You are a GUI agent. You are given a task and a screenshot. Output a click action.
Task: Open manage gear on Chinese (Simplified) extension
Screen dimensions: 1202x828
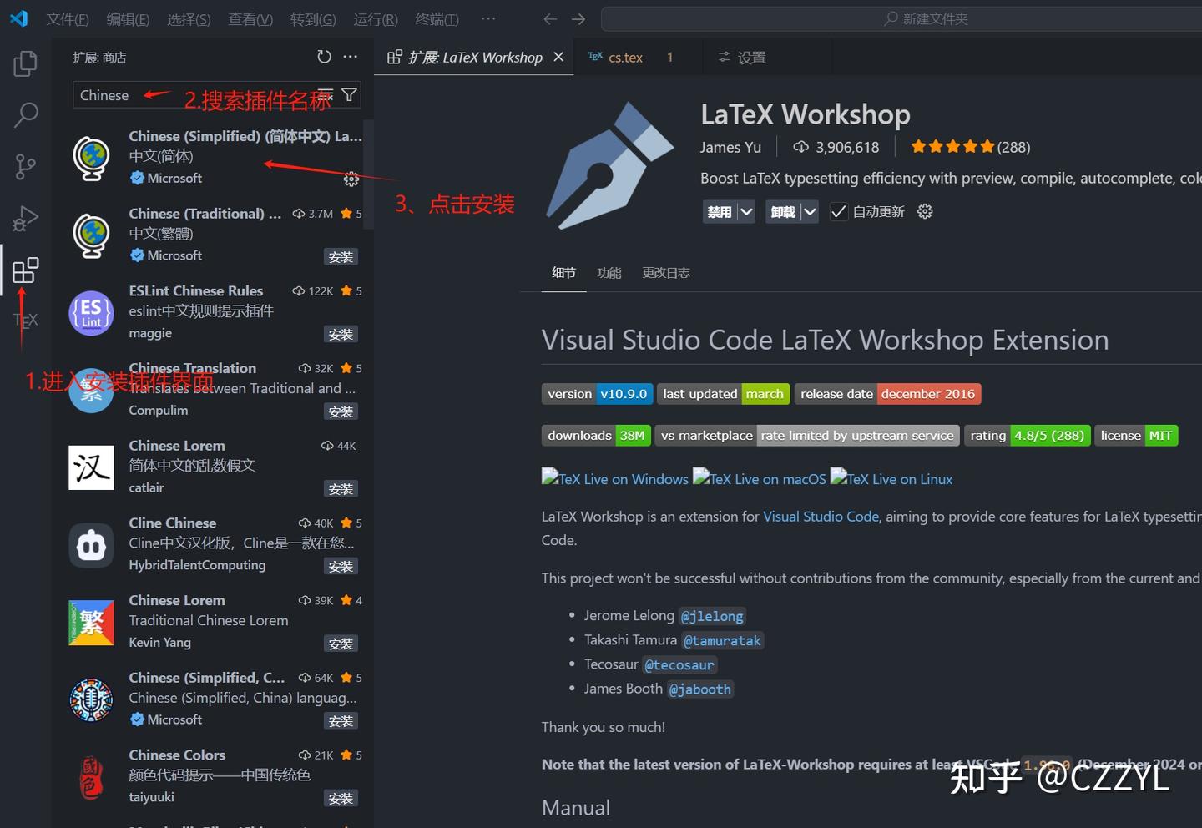click(x=351, y=179)
